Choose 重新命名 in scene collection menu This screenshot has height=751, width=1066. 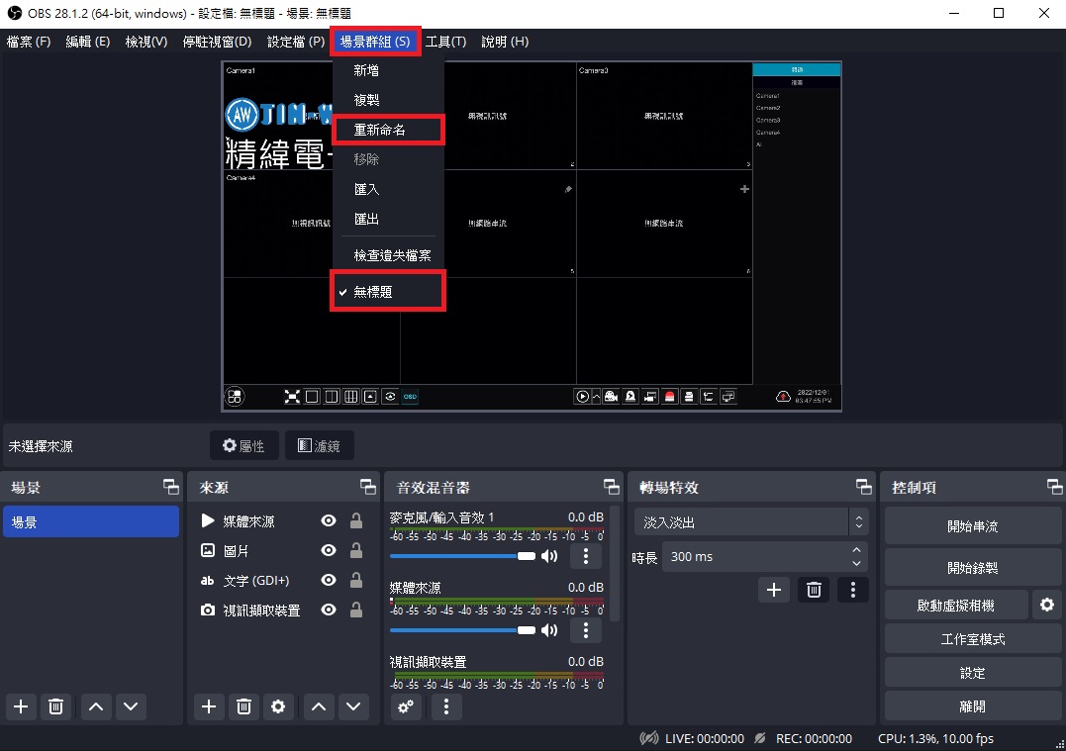click(x=388, y=130)
